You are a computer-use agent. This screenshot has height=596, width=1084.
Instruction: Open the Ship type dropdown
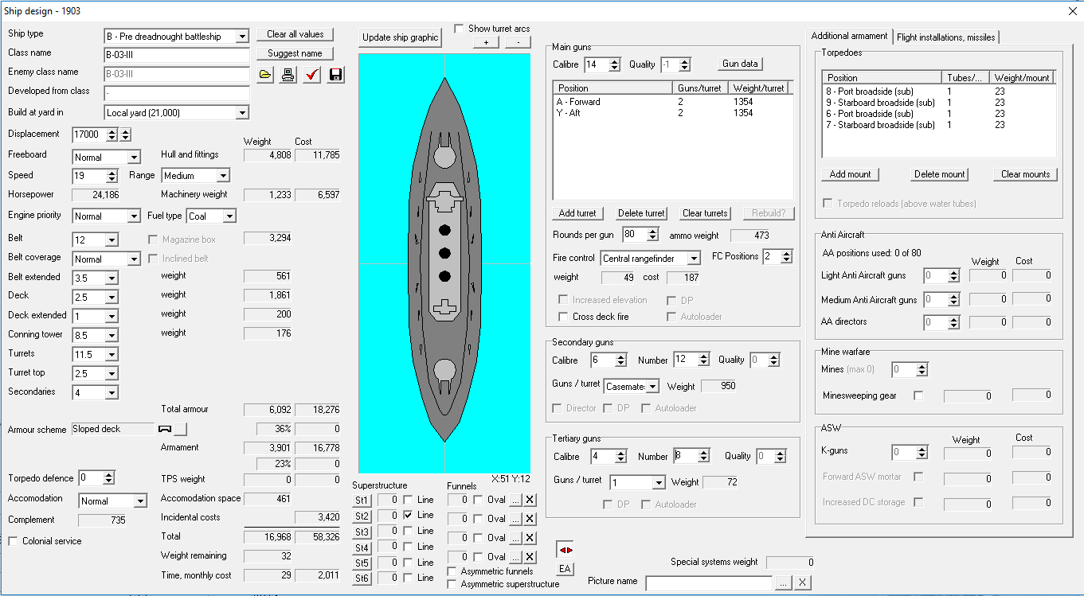pyautogui.click(x=242, y=37)
